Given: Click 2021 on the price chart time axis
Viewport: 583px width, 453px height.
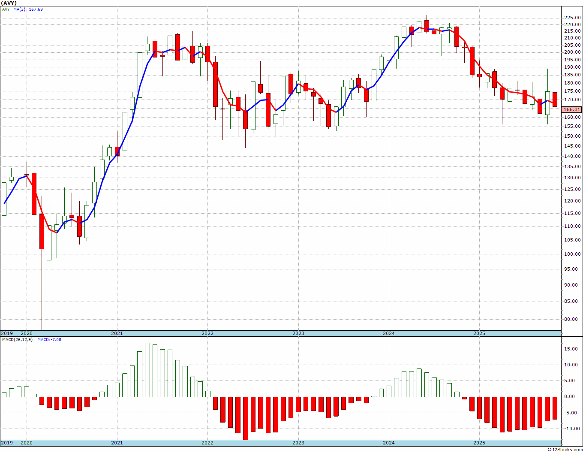Looking at the screenshot, I should [117, 333].
